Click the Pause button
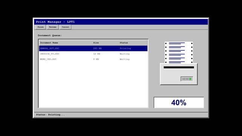Image resolution: width=242 pixels, height=136 pixels. (x=41, y=27)
